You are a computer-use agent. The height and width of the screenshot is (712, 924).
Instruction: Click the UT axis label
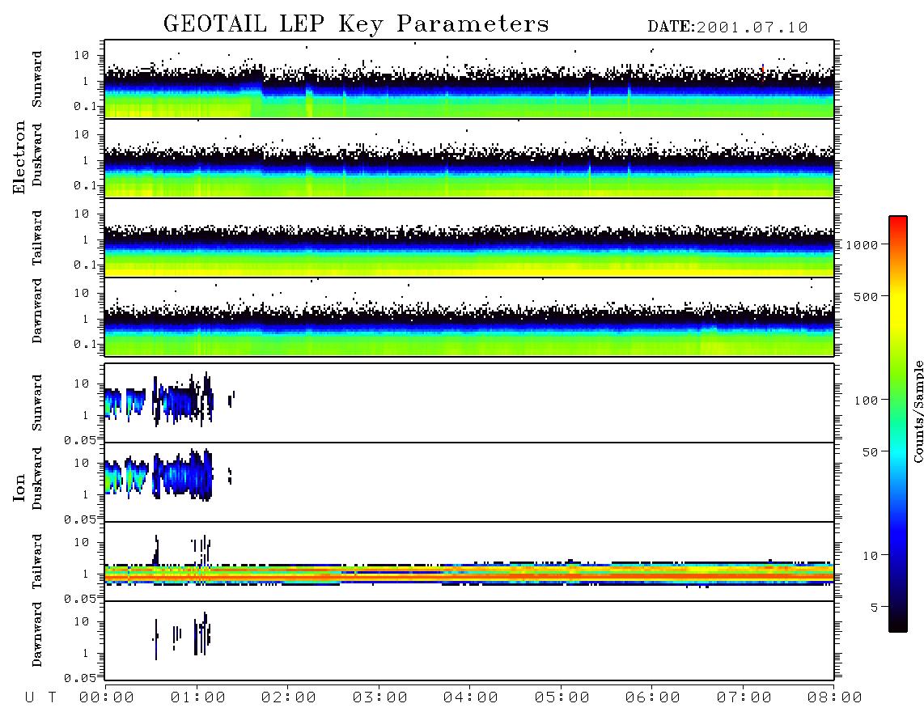40,698
